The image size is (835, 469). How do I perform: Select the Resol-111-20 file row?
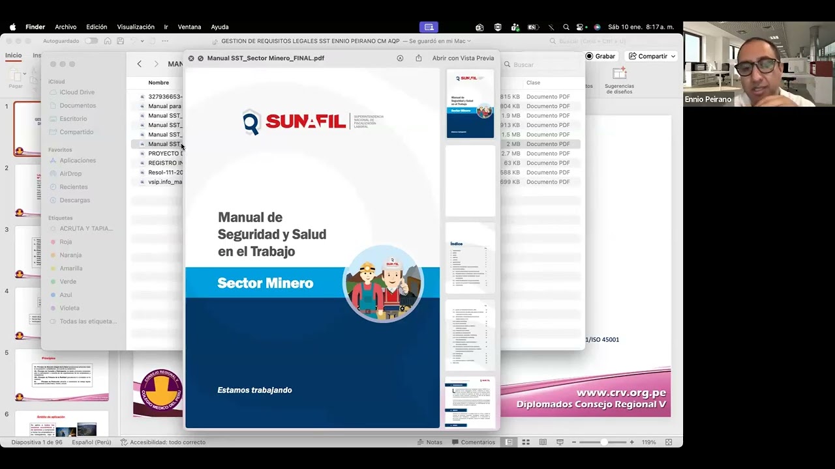(161, 173)
